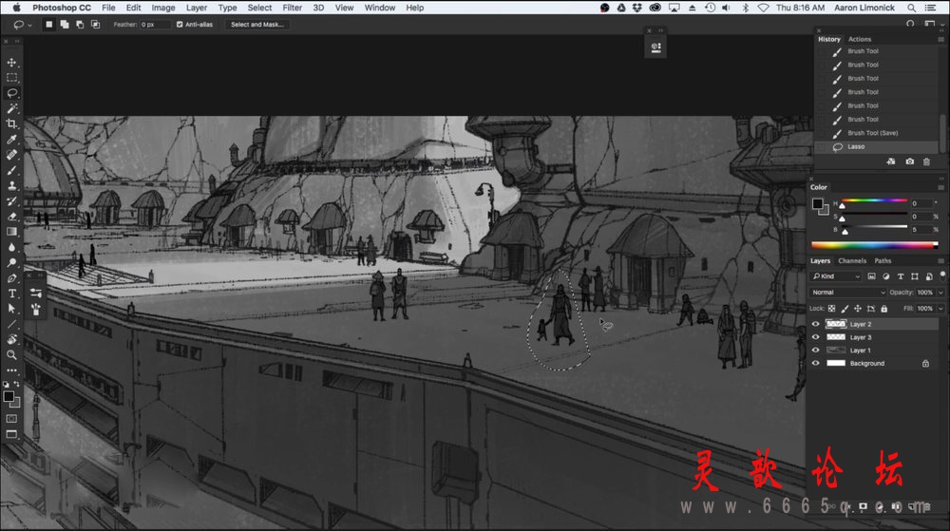Screen dimensions: 950x531
Task: Select the Crop tool
Action: point(11,123)
